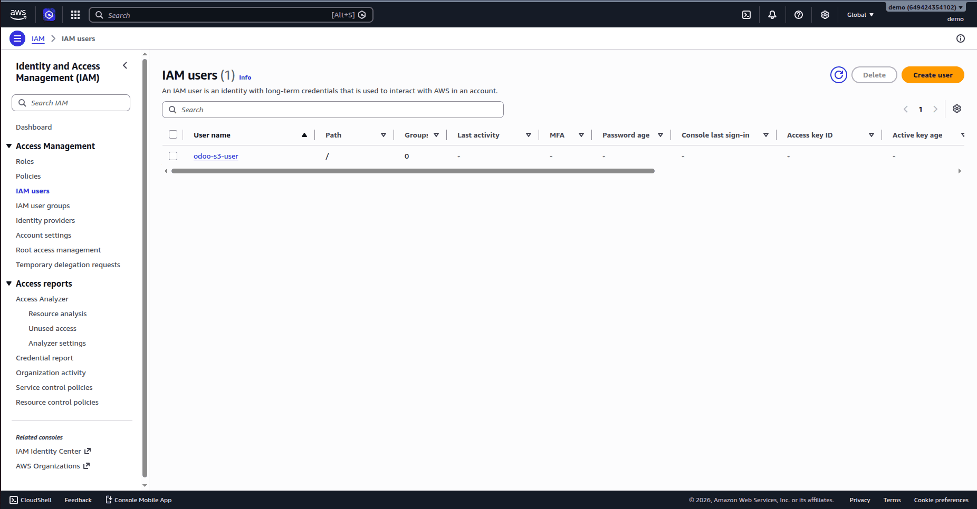The width and height of the screenshot is (977, 509).
Task: Open Console Mobile App footer link
Action: tap(139, 500)
